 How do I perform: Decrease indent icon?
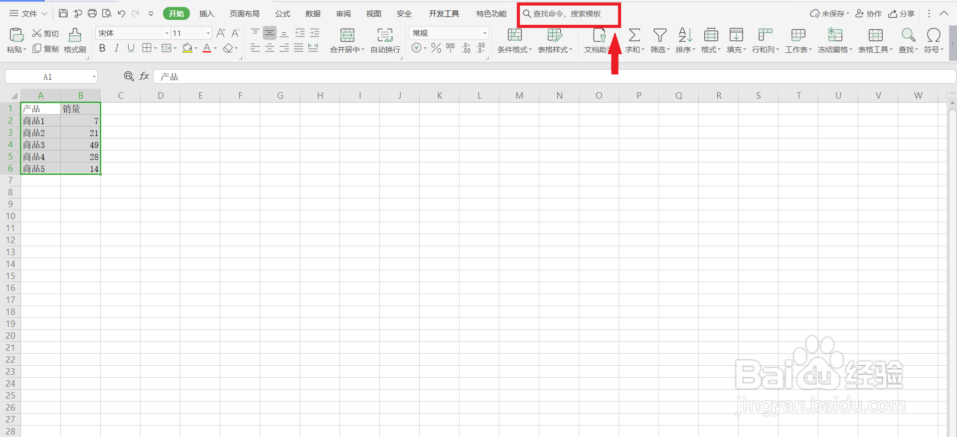tap(300, 33)
